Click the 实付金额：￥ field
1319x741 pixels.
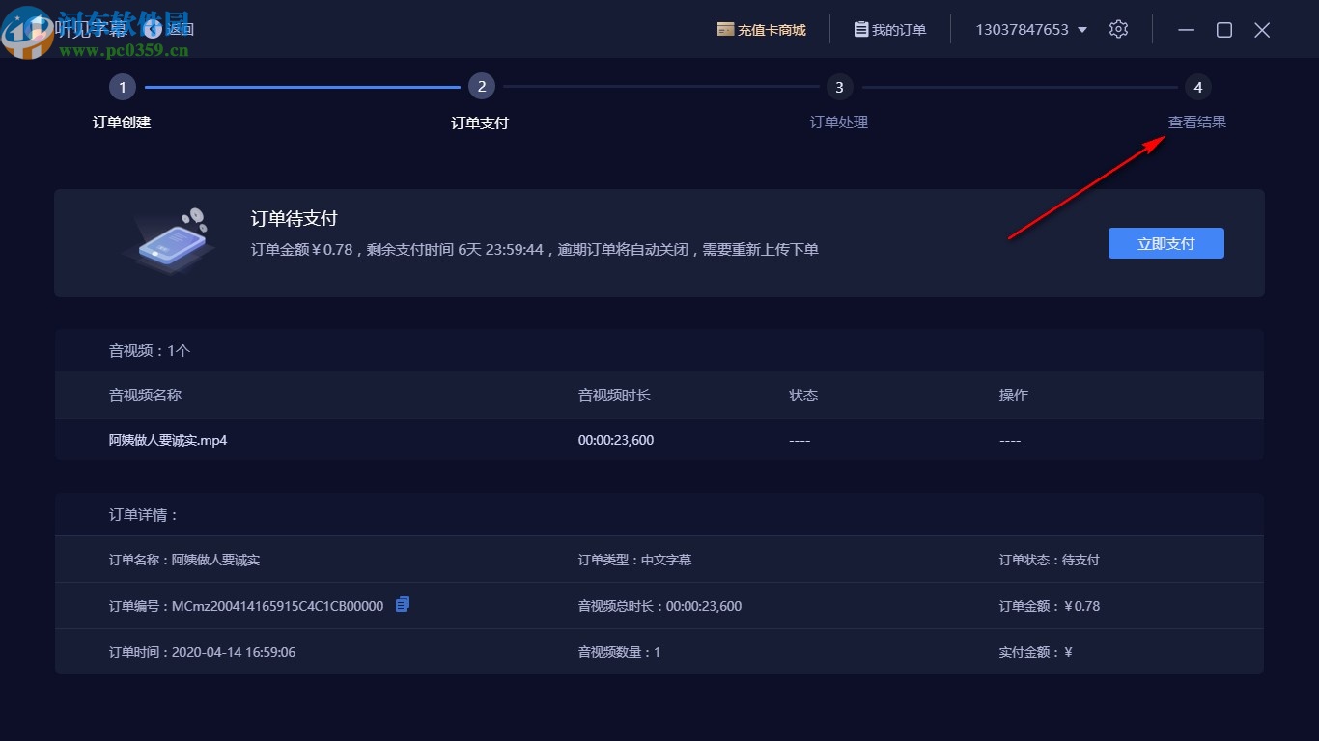click(1036, 652)
